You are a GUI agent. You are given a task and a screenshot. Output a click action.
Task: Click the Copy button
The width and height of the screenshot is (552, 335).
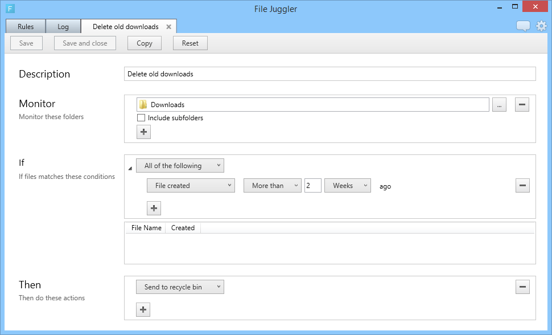coord(145,43)
